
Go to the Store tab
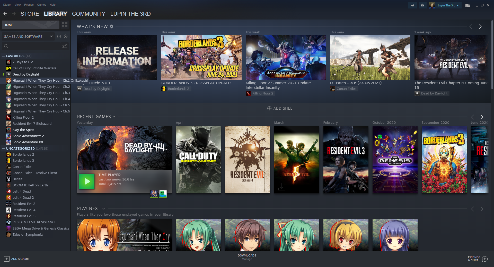pyautogui.click(x=30, y=14)
